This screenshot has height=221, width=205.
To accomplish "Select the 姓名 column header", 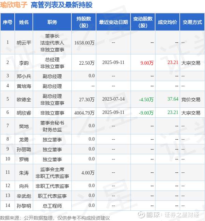I will click(x=24, y=22).
